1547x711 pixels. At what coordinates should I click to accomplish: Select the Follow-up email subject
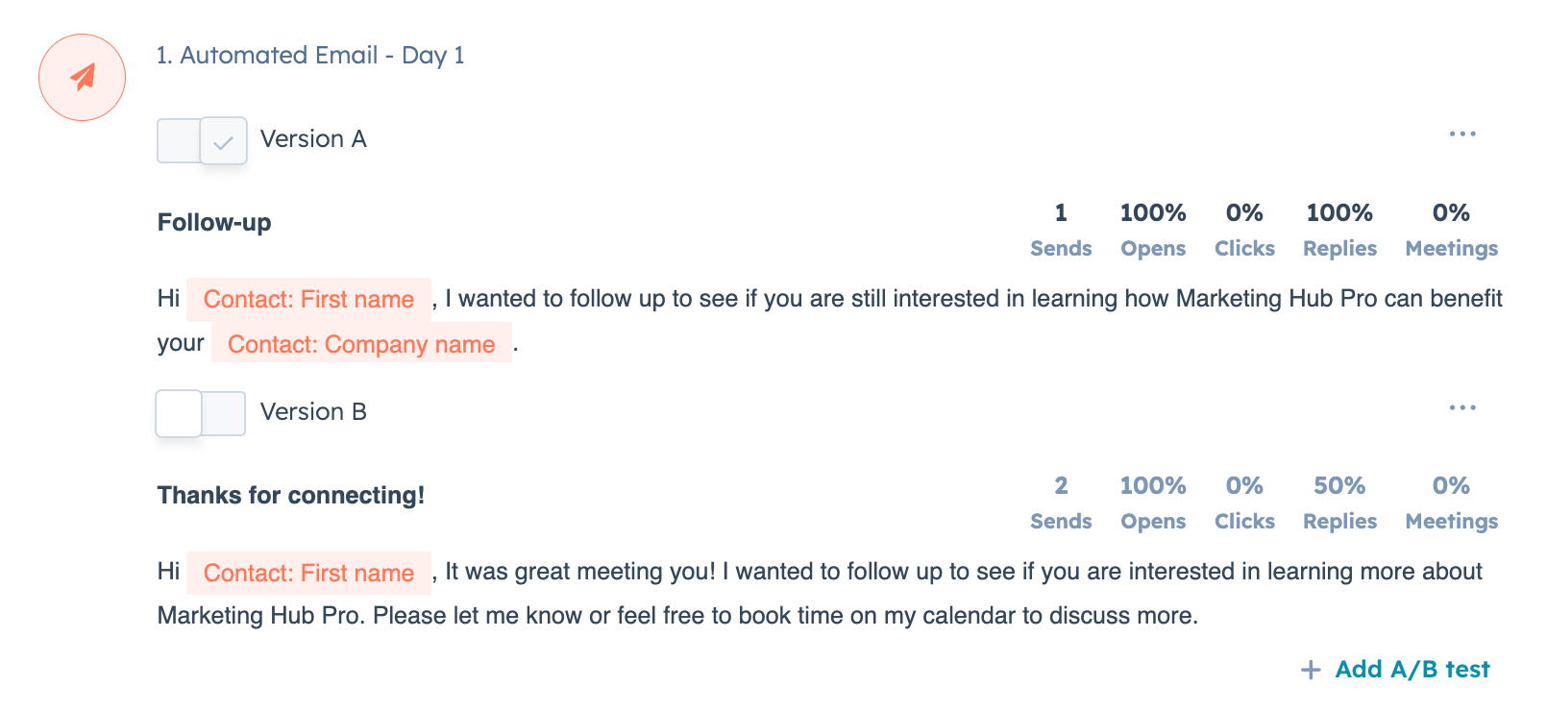click(x=214, y=223)
